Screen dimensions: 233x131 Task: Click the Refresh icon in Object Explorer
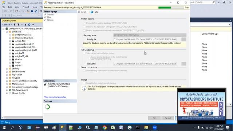(29, 25)
